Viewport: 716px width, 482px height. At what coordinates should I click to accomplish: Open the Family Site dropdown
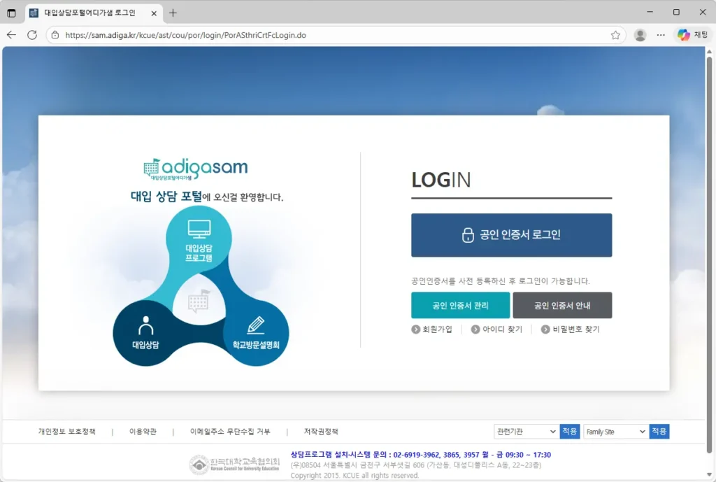[615, 432]
